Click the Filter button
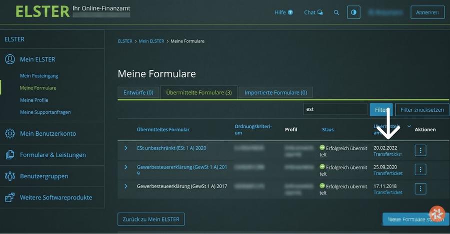 coord(381,110)
